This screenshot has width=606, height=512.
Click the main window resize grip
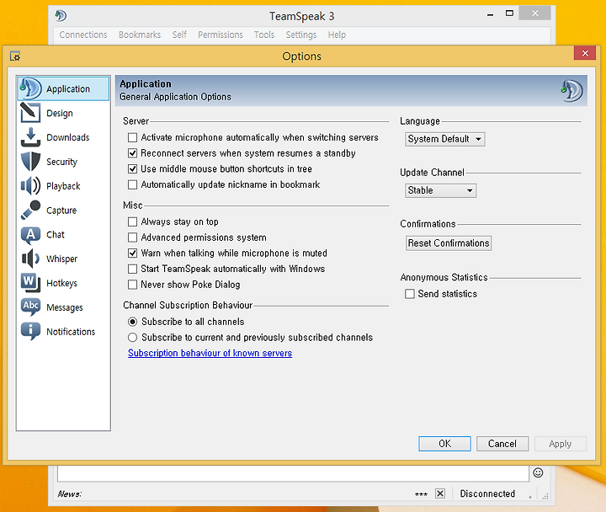pos(545,497)
